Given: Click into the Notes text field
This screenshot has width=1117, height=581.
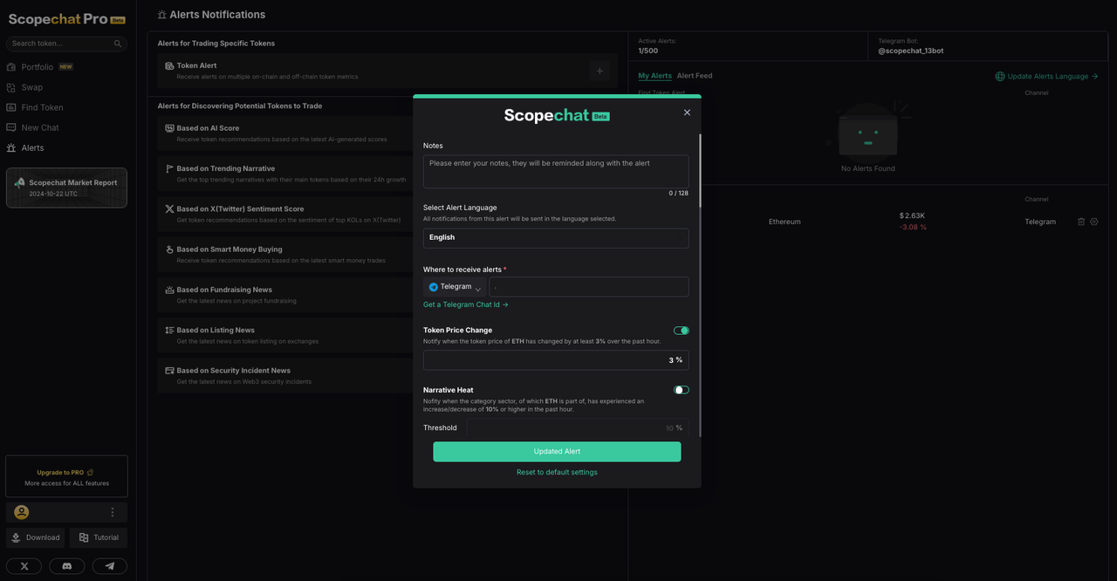Looking at the screenshot, I should pyautogui.click(x=556, y=171).
